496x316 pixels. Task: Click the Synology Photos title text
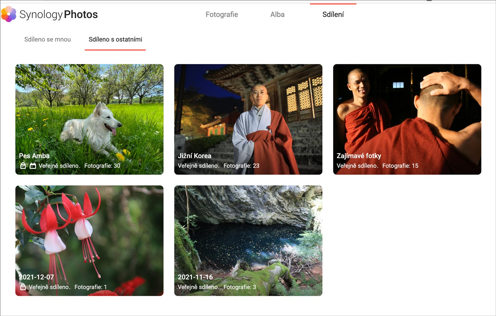coord(59,15)
